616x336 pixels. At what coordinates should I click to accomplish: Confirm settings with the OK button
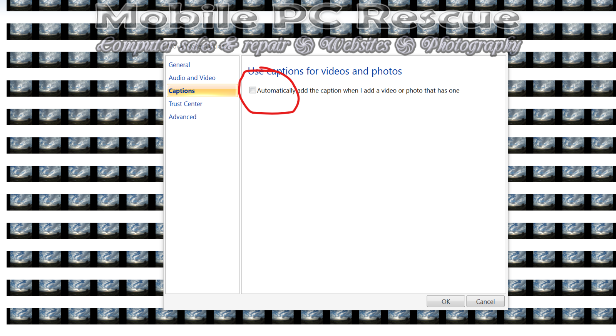tap(446, 301)
